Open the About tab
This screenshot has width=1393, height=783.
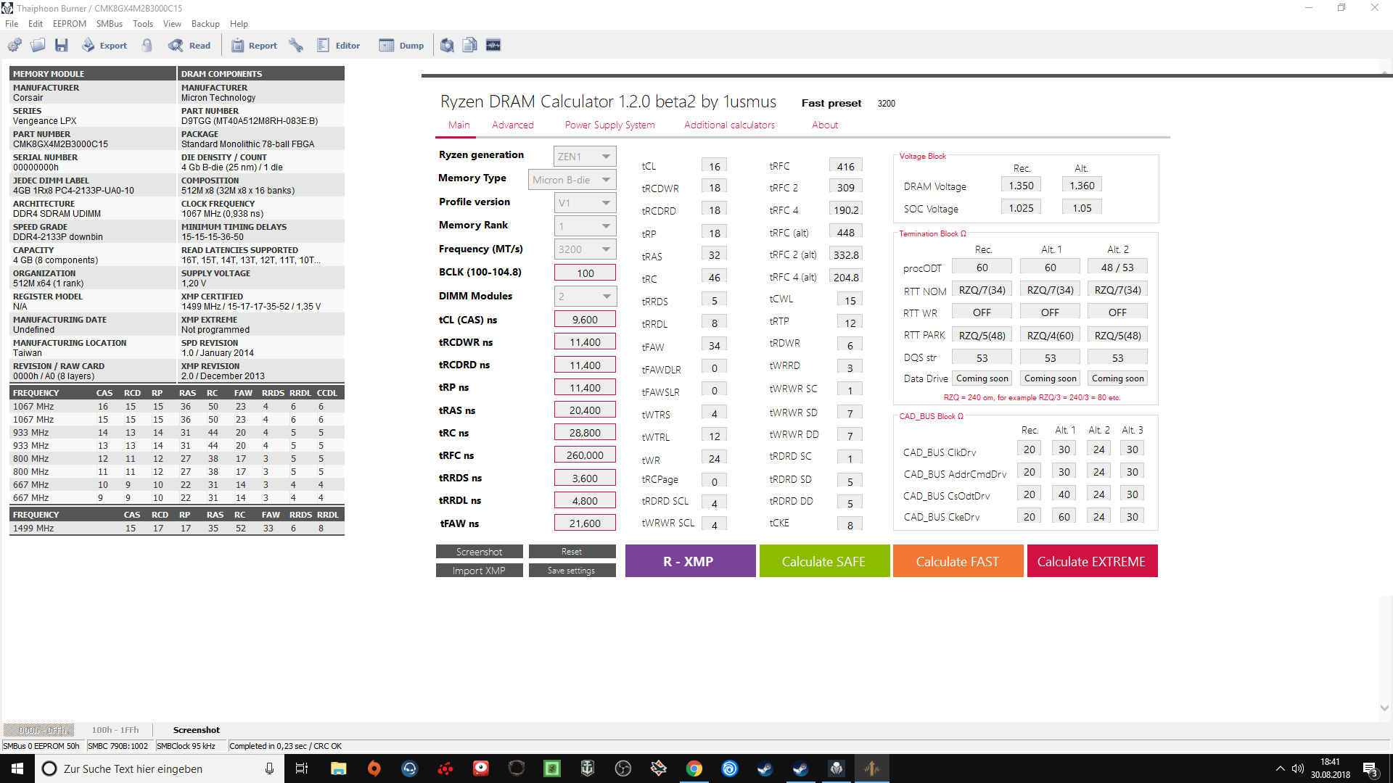pyautogui.click(x=825, y=125)
